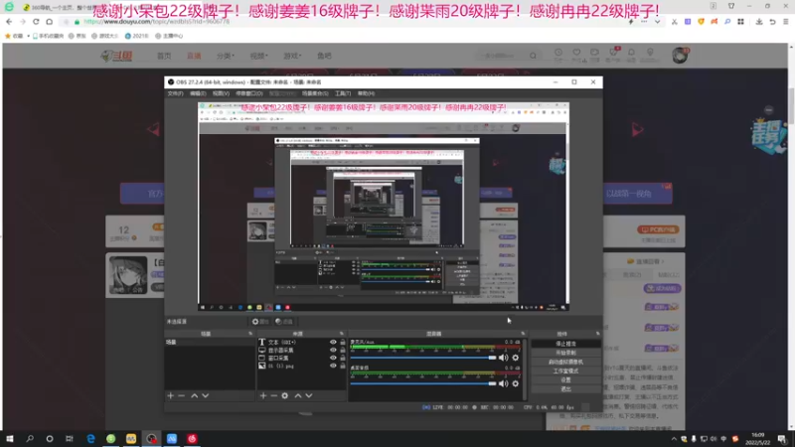Image resolution: width=795 pixels, height=447 pixels.
Task: Adjust the desktop audio volume slider
Action: coord(423,383)
